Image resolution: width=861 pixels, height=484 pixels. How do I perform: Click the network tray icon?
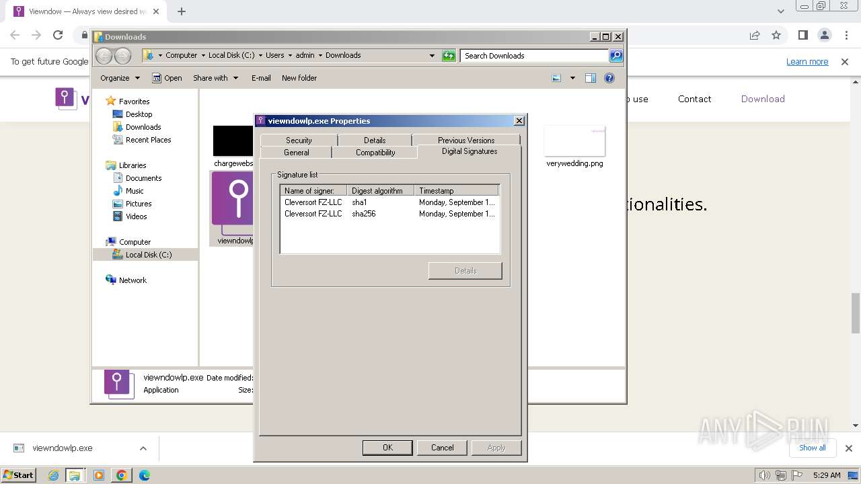[x=781, y=475]
